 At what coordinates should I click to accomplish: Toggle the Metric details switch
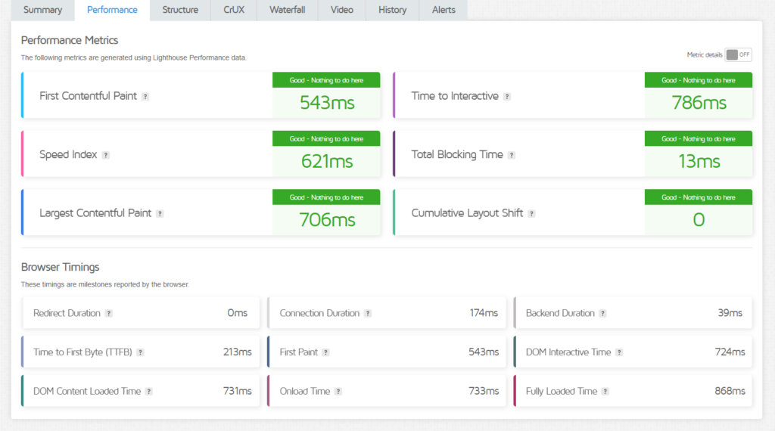[x=738, y=54]
